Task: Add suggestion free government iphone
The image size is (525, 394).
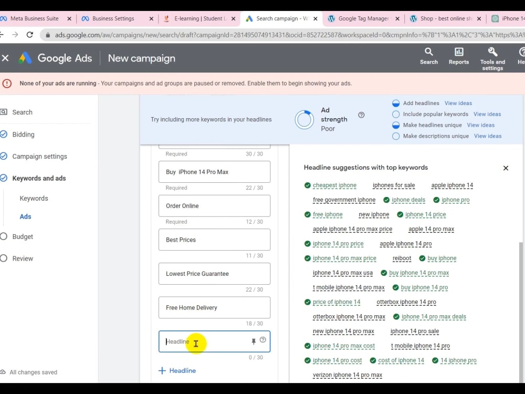Action: pos(344,200)
